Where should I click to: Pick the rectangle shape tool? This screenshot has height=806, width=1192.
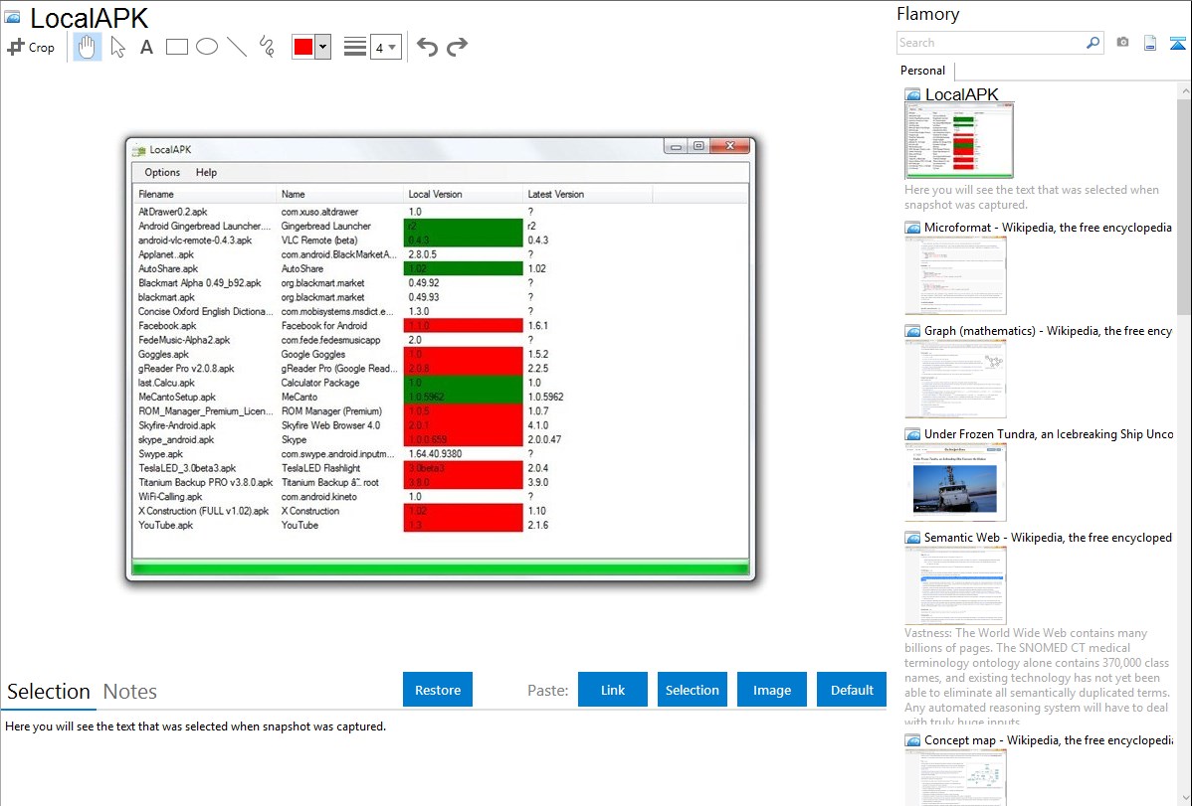177,47
